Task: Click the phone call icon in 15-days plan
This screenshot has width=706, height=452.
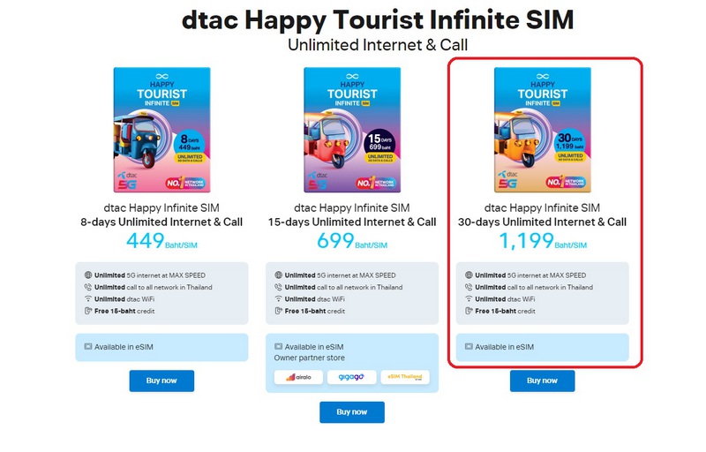Action: click(x=278, y=287)
